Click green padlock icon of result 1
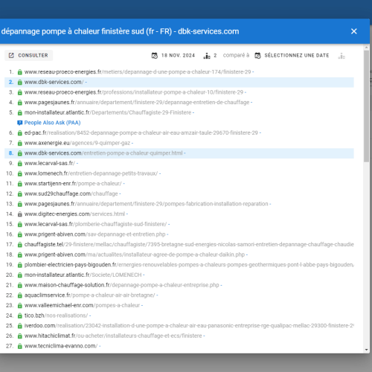This screenshot has height=372, width=372. [20, 72]
